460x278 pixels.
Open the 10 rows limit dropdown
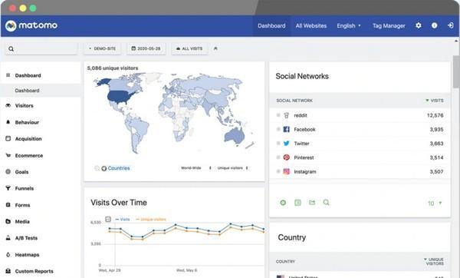[435, 204]
